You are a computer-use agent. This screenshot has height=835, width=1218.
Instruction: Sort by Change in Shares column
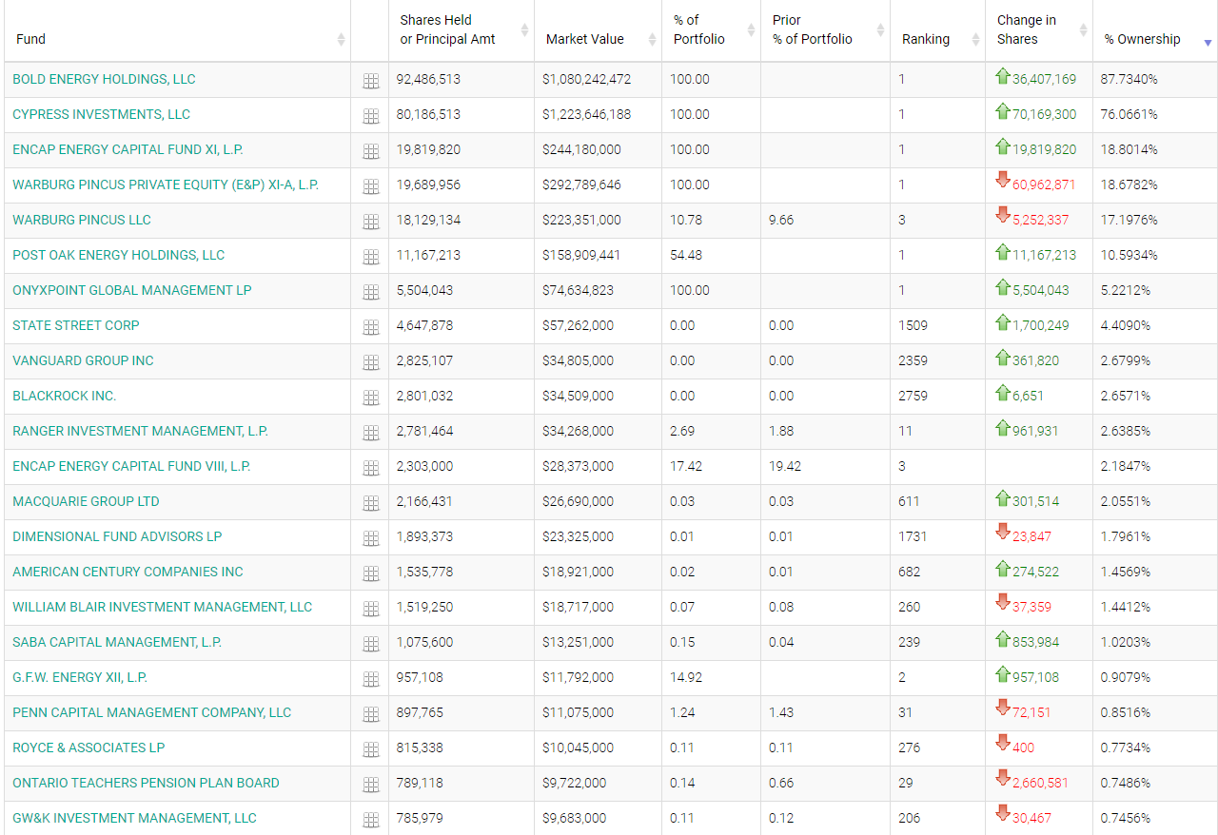[1039, 29]
